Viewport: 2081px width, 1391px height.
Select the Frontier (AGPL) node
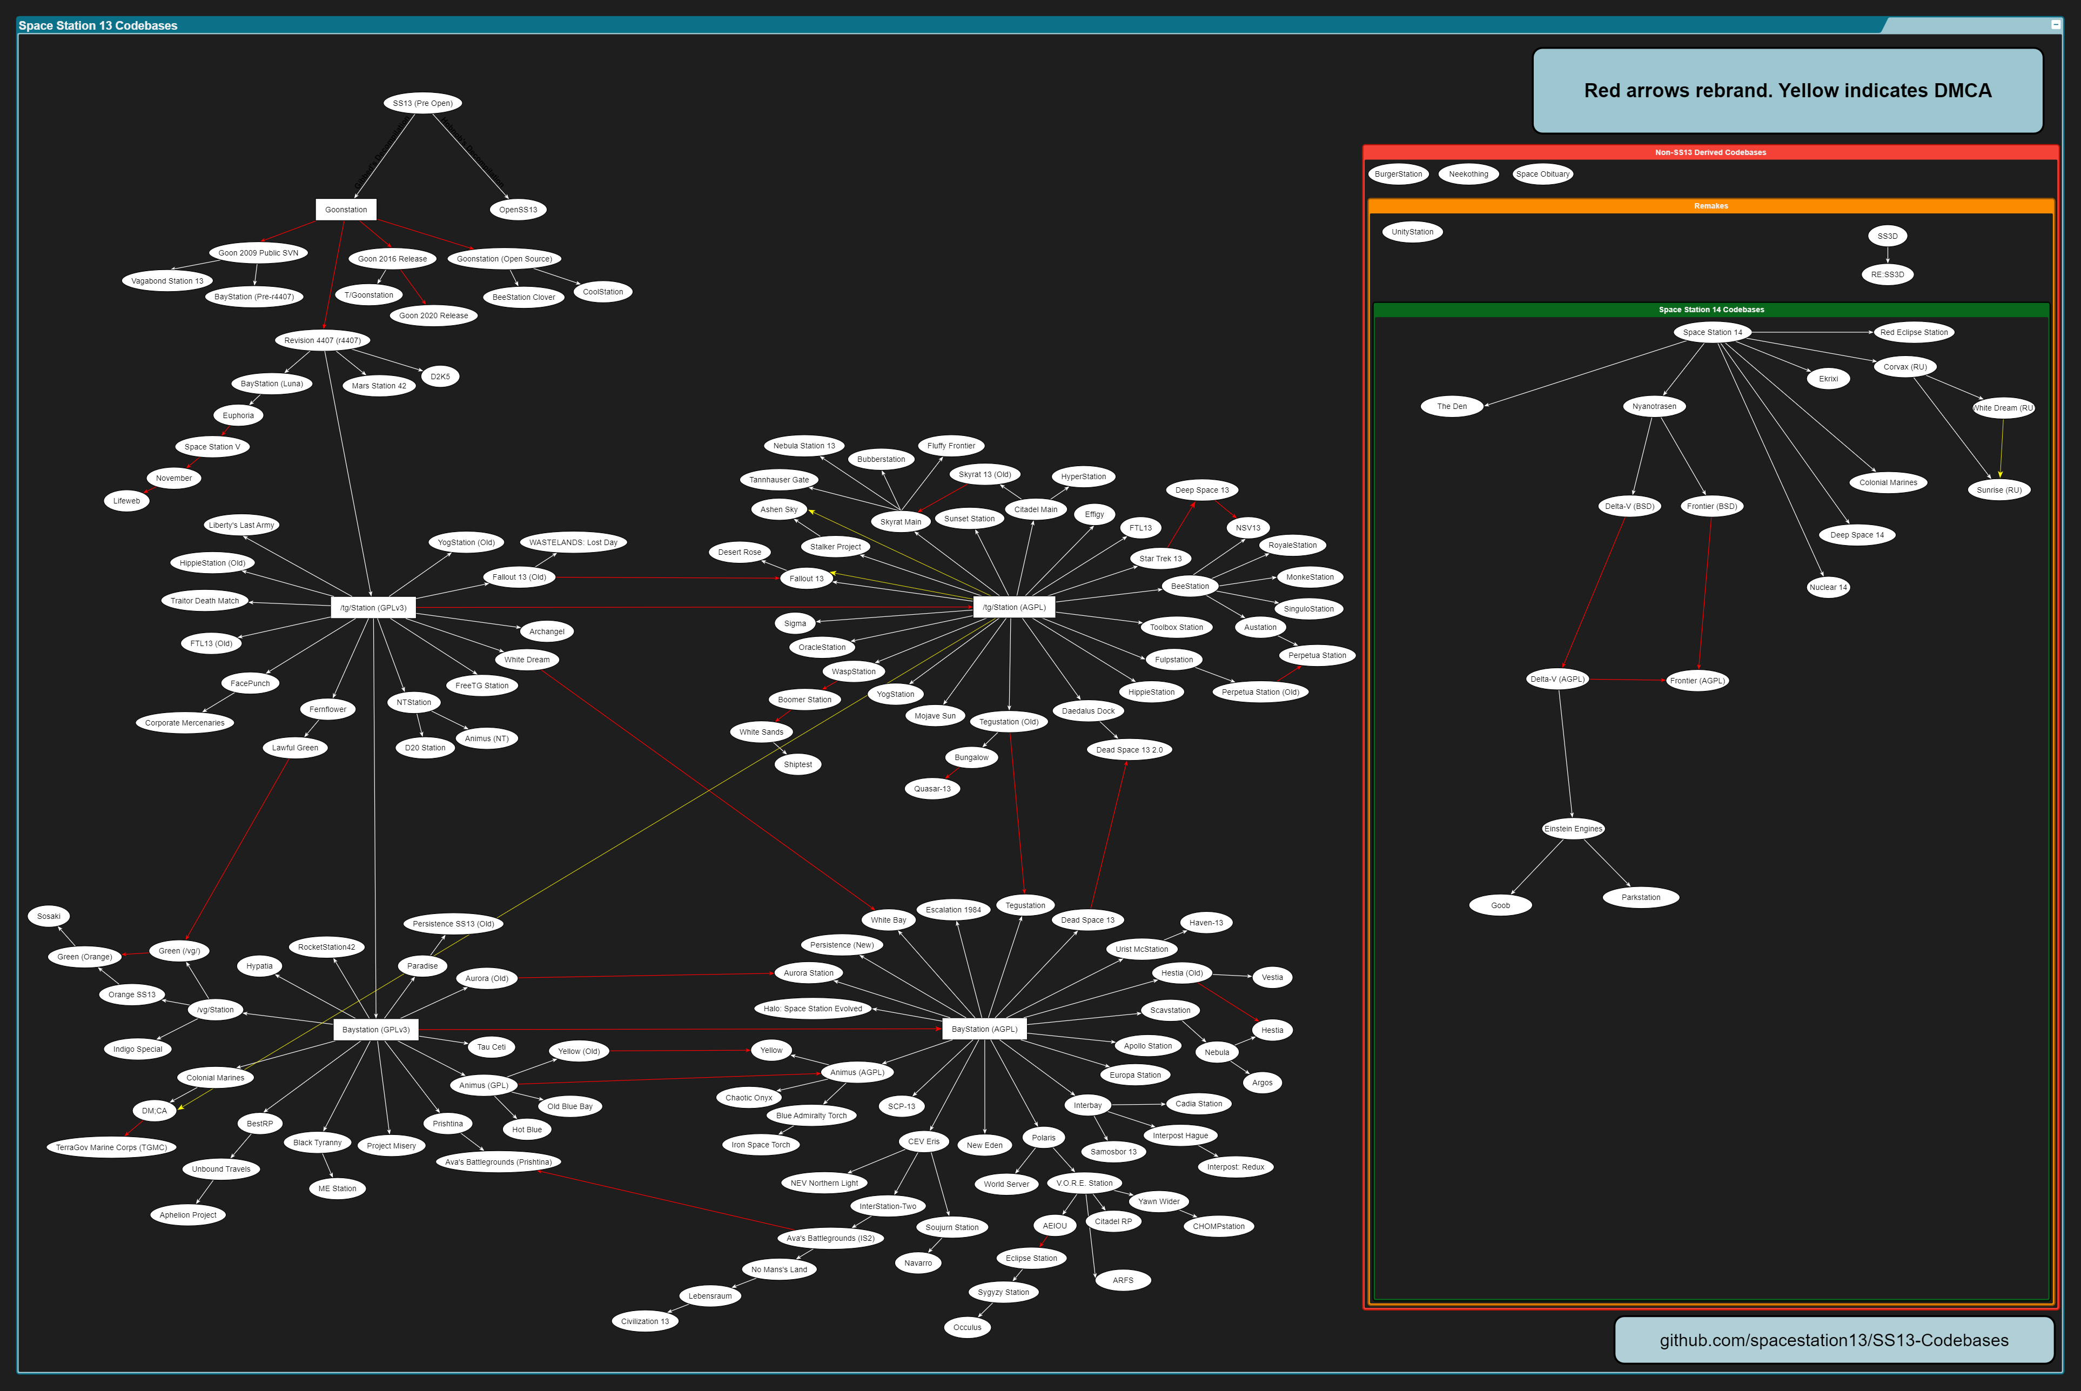click(1698, 681)
